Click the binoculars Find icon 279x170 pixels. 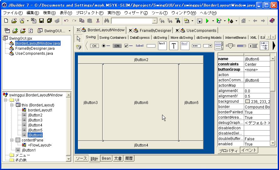tap(107, 21)
